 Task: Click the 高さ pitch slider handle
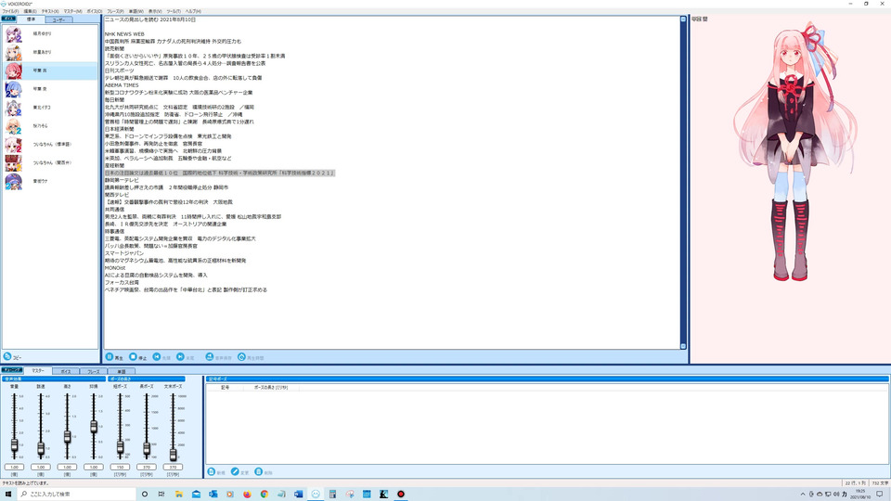67,437
